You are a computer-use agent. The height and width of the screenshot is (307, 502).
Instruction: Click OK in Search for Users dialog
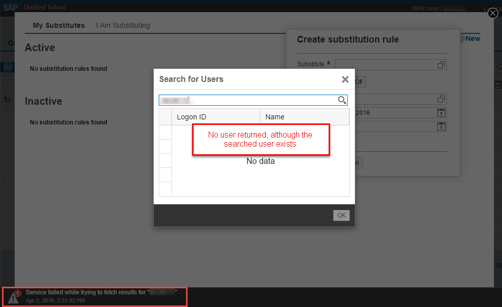click(341, 215)
